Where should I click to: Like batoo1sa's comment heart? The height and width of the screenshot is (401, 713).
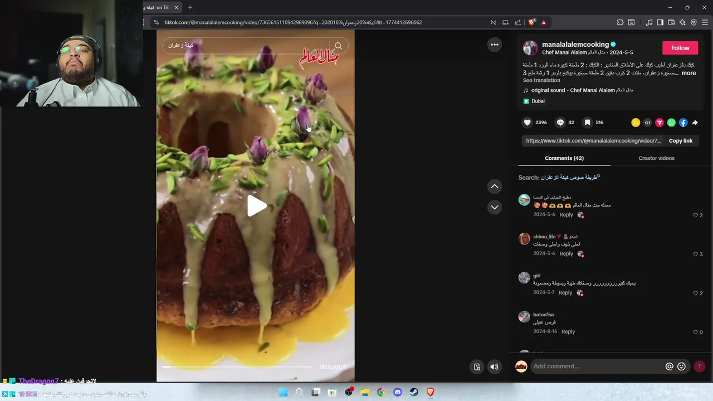(x=695, y=332)
